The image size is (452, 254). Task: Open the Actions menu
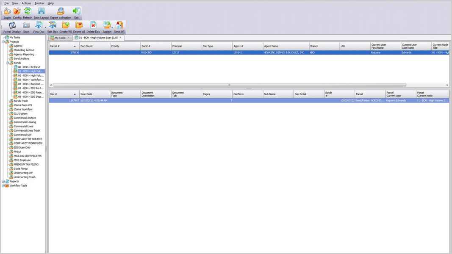tap(26, 3)
